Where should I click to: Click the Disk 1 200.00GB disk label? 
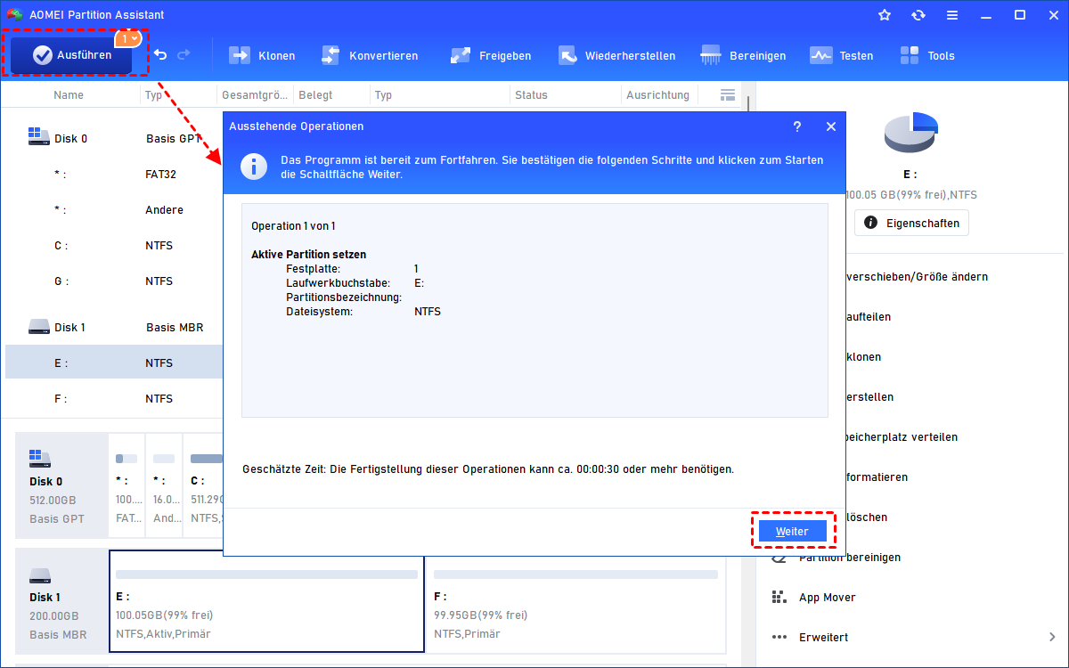pyautogui.click(x=61, y=601)
